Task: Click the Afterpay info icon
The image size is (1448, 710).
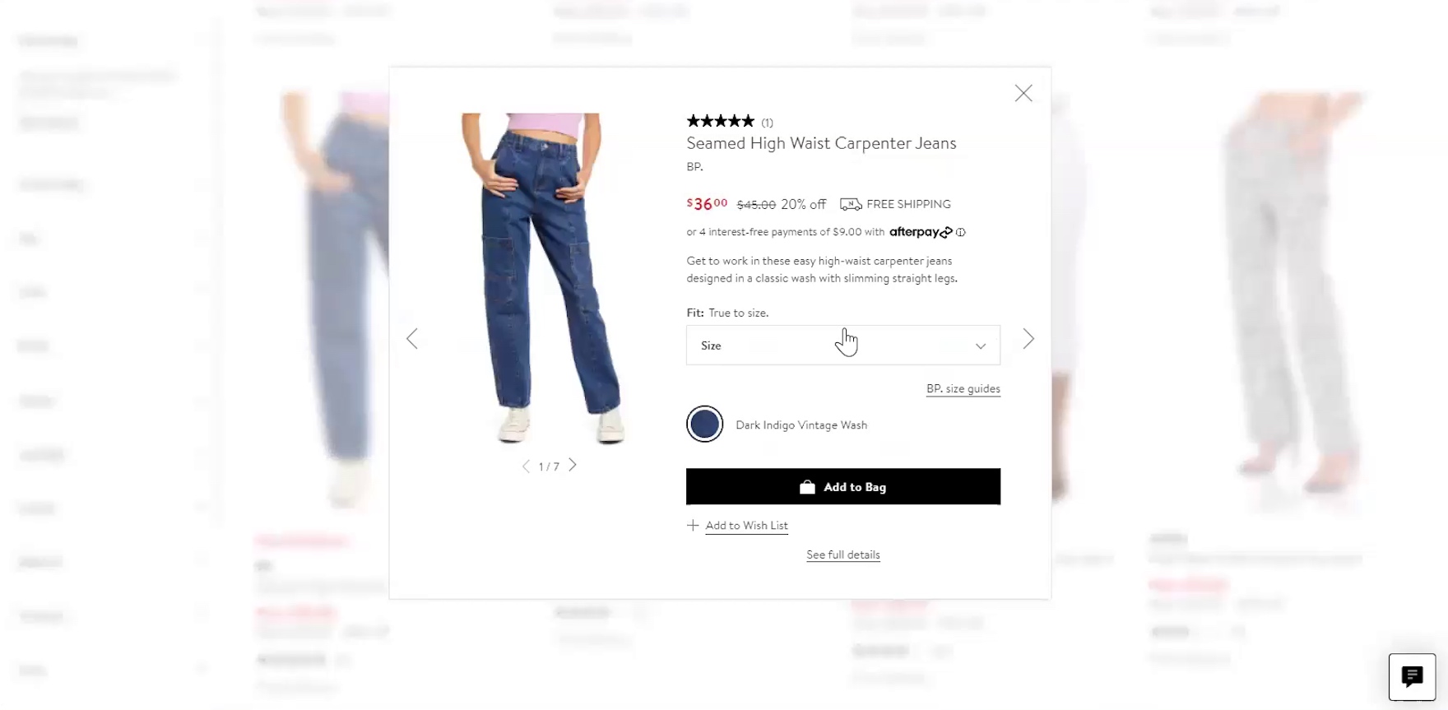Action: coord(961,233)
